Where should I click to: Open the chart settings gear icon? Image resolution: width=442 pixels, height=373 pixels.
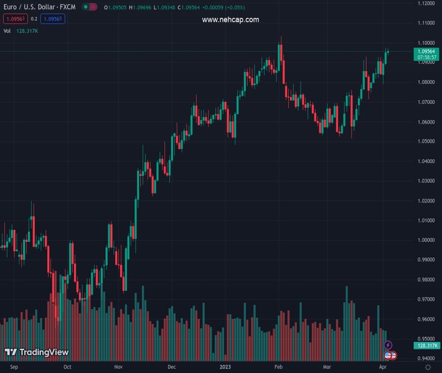click(428, 367)
